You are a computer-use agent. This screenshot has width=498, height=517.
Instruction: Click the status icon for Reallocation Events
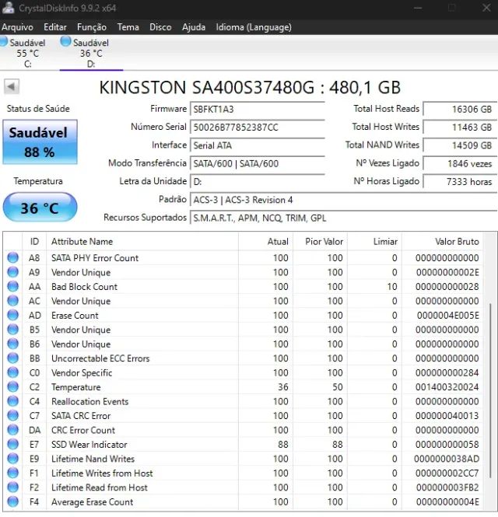point(13,401)
